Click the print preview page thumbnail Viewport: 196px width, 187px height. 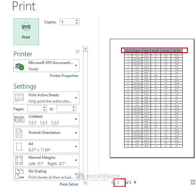pos(152,98)
